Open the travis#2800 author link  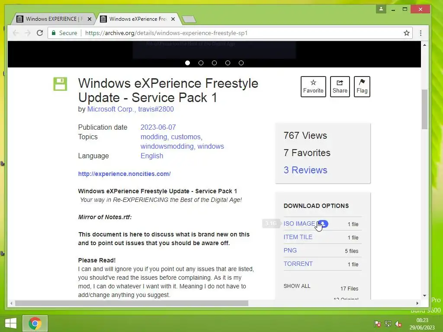156,109
